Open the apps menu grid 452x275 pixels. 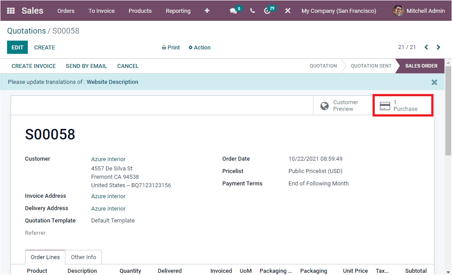[10, 11]
